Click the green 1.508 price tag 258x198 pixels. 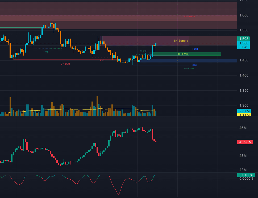(x=243, y=39)
